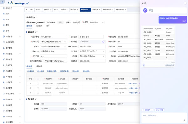Viewport: 188px width, 124px height.
Task: Open the 我方公司 company dropdown
Action: pyautogui.click(x=54, y=42)
